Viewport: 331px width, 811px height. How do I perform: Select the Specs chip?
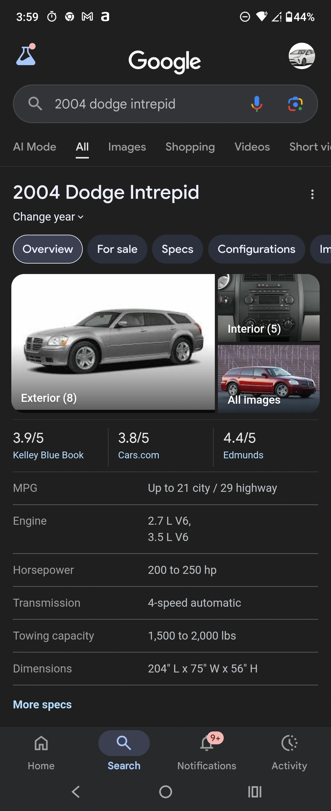[x=177, y=249]
